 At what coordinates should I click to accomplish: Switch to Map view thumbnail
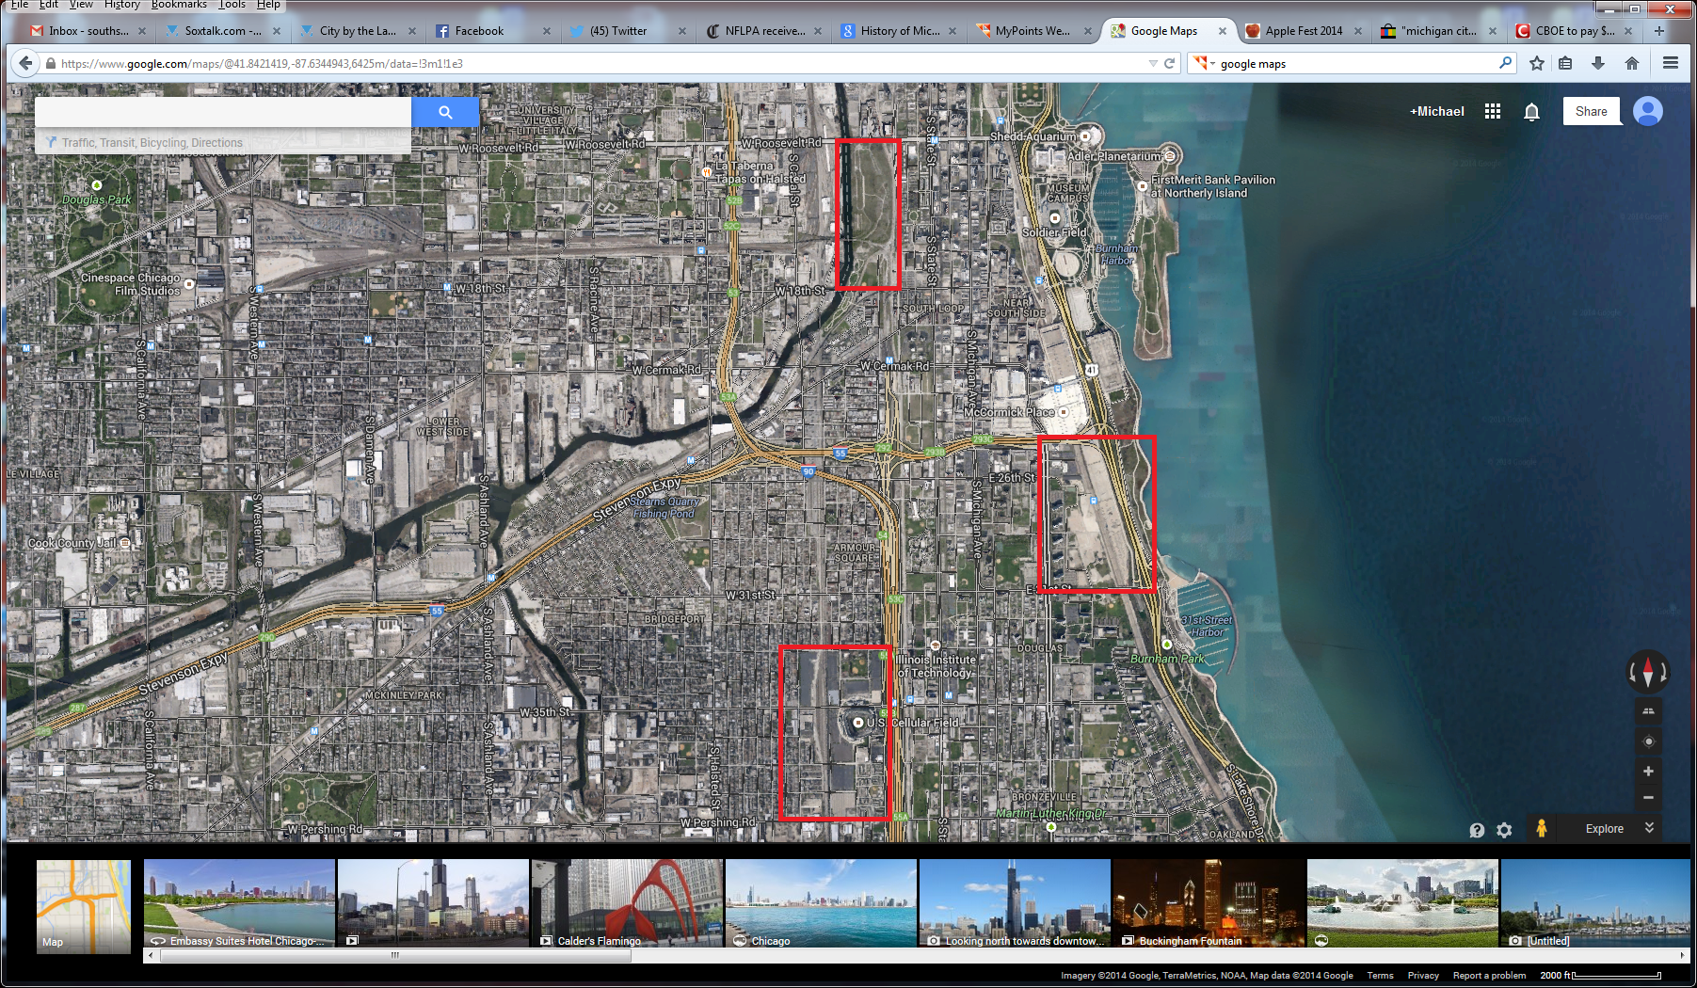point(84,905)
